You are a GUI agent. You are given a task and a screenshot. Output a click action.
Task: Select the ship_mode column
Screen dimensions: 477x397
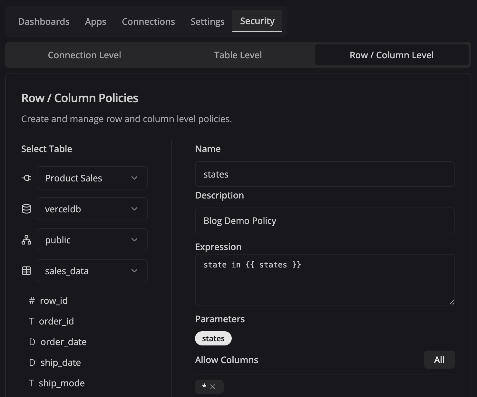(62, 383)
